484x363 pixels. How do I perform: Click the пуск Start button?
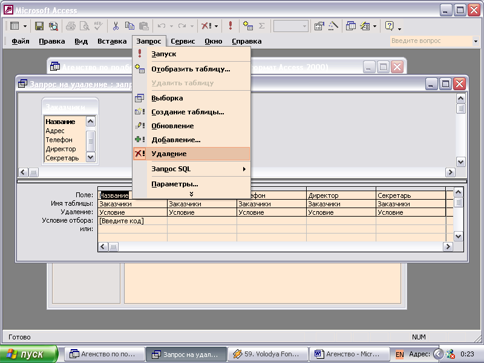[x=29, y=354]
